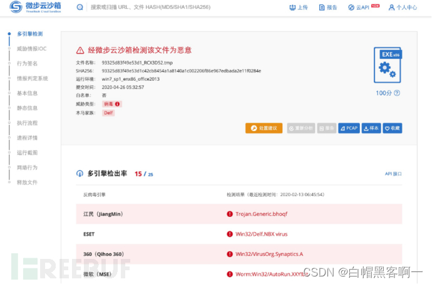Click the alert icon beside Trojan.Generic.bhoqf

[x=230, y=214]
